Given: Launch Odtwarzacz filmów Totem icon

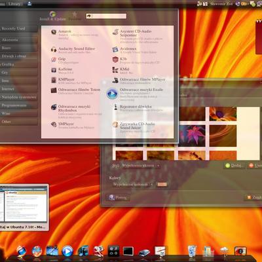Looking at the screenshot, I should [x=54, y=90].
